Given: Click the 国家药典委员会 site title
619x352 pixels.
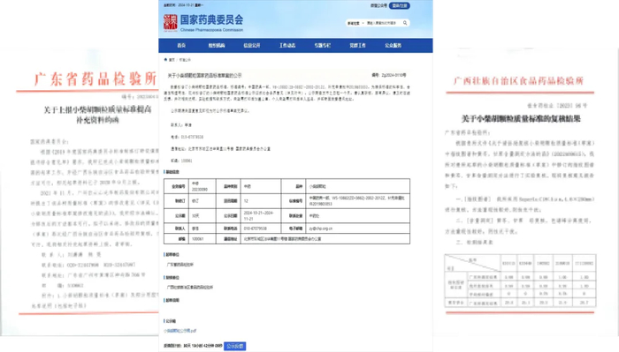Looking at the screenshot, I should point(211,20).
